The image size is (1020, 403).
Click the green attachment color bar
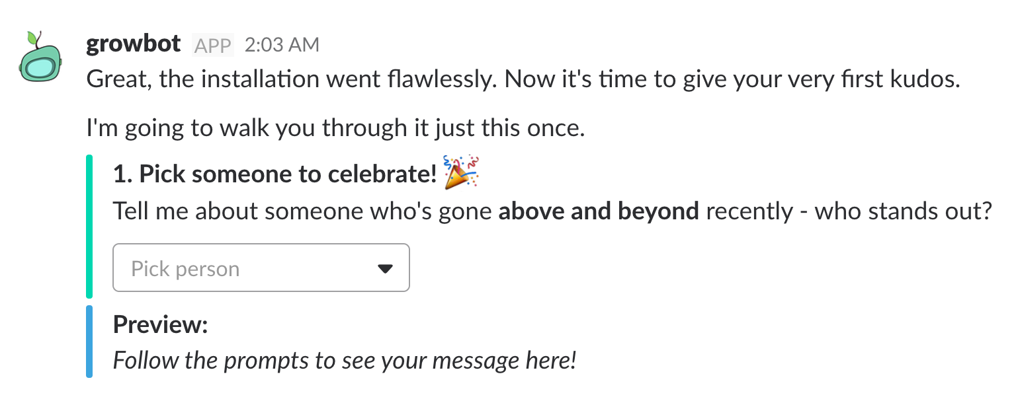[89, 226]
